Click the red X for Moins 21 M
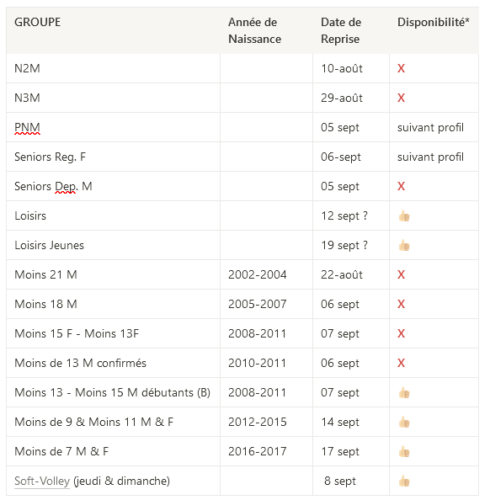Screen dimensions: 490x500 (401, 274)
